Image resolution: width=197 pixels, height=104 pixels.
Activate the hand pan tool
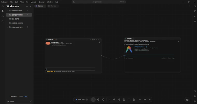(98, 100)
